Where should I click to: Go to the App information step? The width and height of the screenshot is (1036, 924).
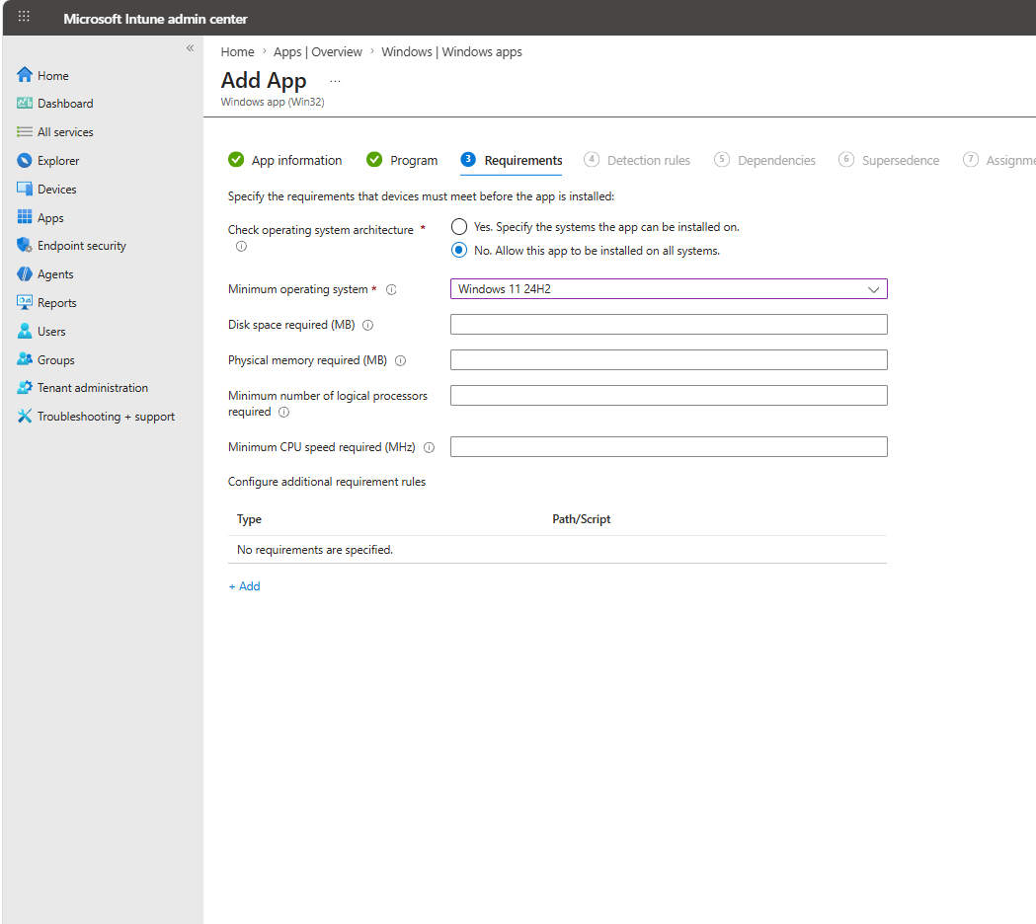click(284, 161)
